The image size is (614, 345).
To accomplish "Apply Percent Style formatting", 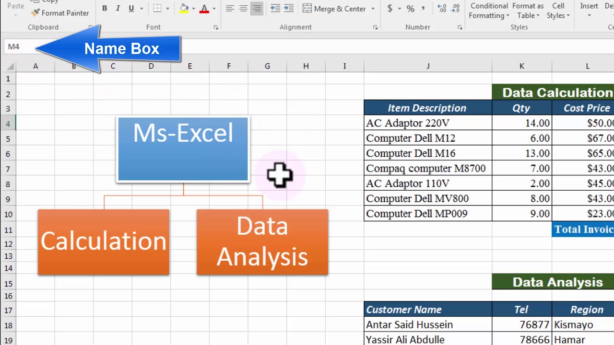I will 410,9.
